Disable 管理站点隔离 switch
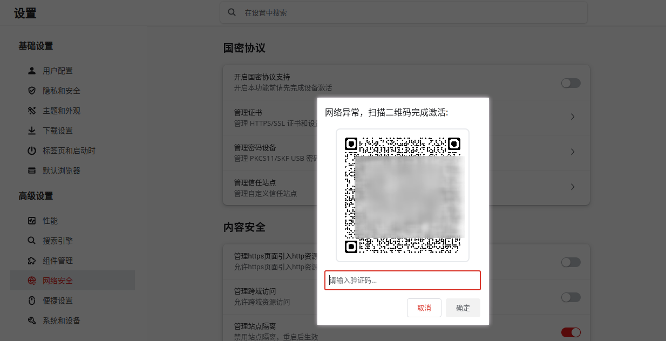Image resolution: width=666 pixels, height=341 pixels. 570,332
